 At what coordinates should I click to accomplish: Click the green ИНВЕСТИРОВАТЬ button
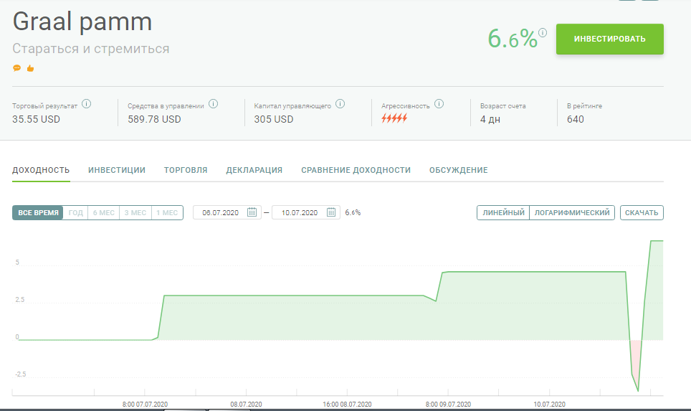pyautogui.click(x=609, y=39)
